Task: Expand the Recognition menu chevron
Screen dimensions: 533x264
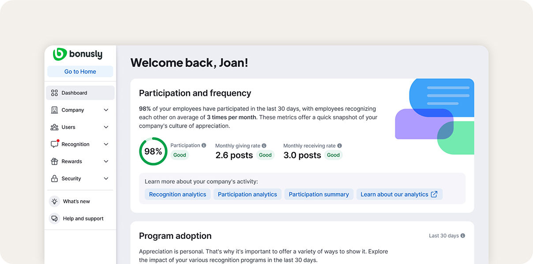Action: point(106,144)
